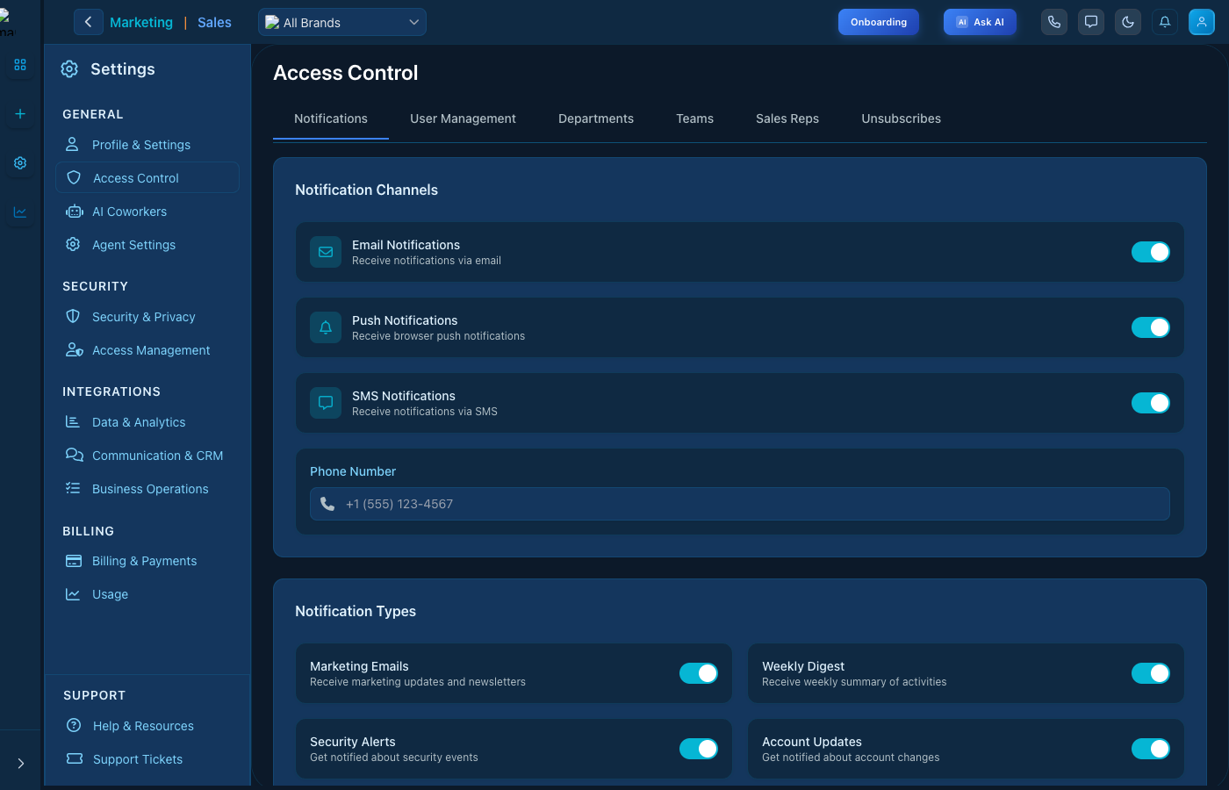The width and height of the screenshot is (1229, 790).
Task: Toggle Security Alerts switch
Action: tap(699, 749)
